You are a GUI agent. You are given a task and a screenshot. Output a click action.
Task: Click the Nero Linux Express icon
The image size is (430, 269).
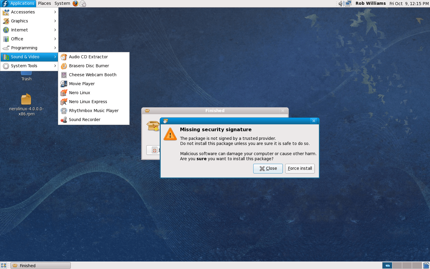pyautogui.click(x=64, y=102)
